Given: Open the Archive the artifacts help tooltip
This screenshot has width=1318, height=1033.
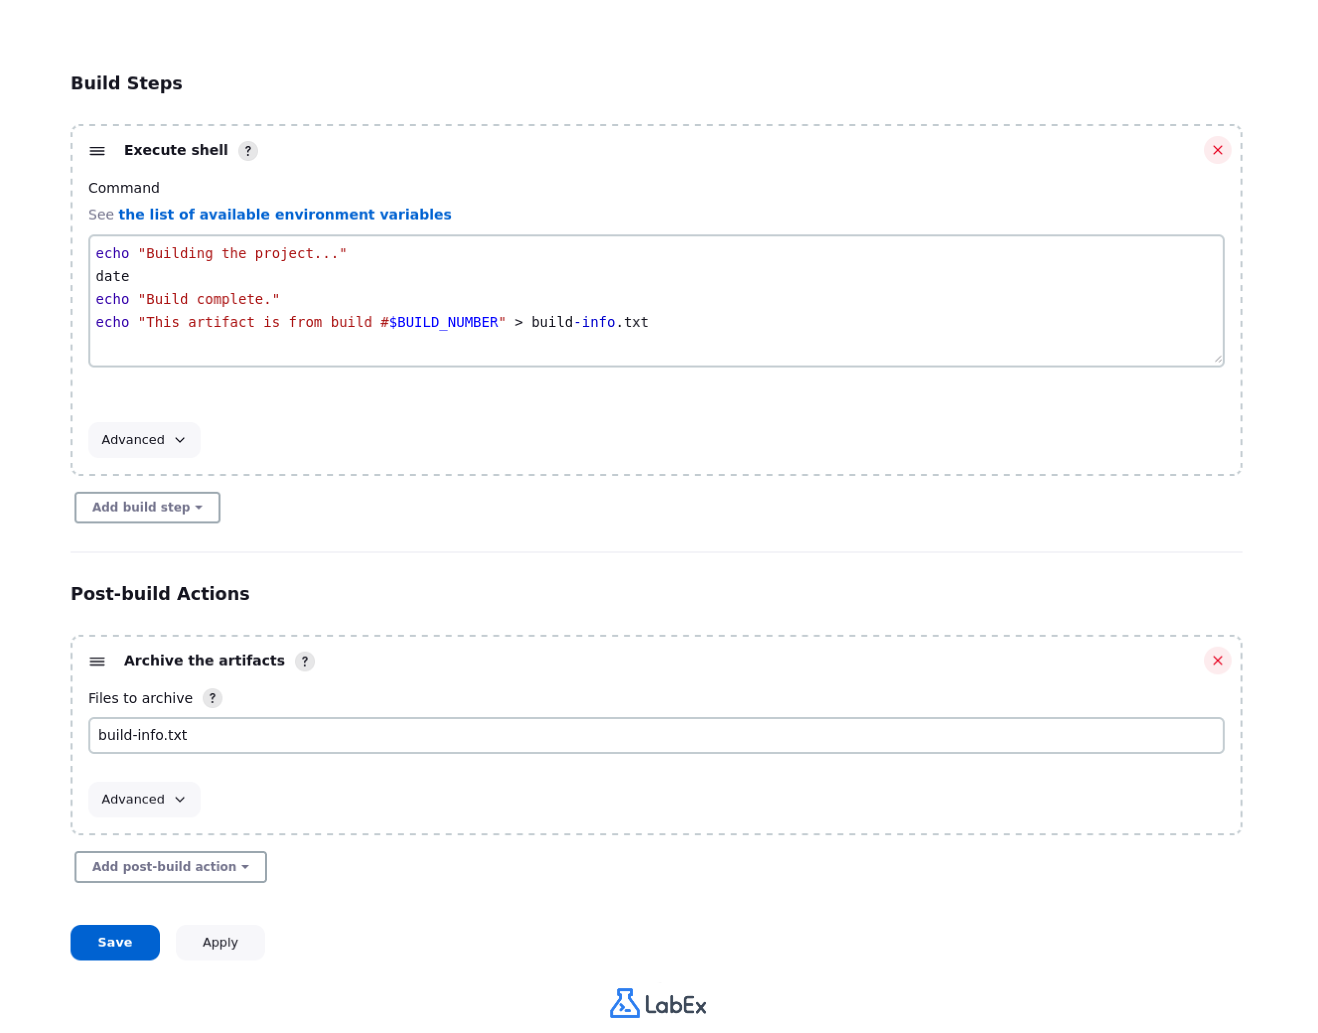Looking at the screenshot, I should (x=305, y=662).
